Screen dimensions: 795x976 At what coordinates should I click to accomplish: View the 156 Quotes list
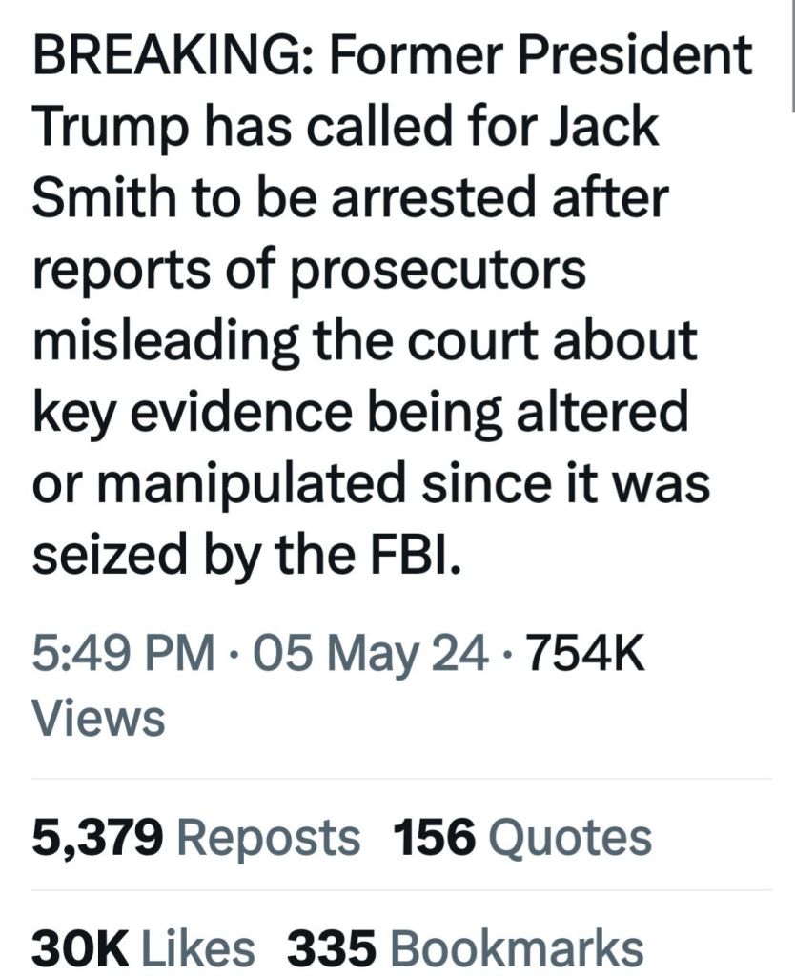[522, 838]
